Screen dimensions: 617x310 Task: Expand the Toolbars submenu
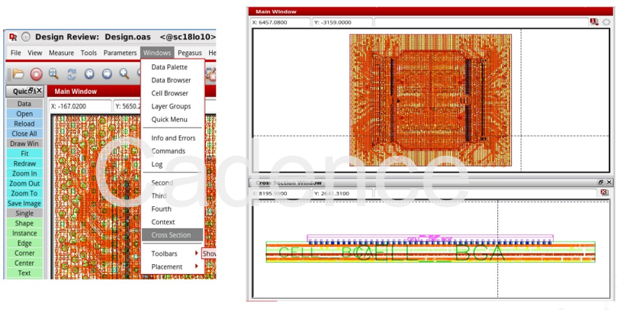[x=172, y=253]
